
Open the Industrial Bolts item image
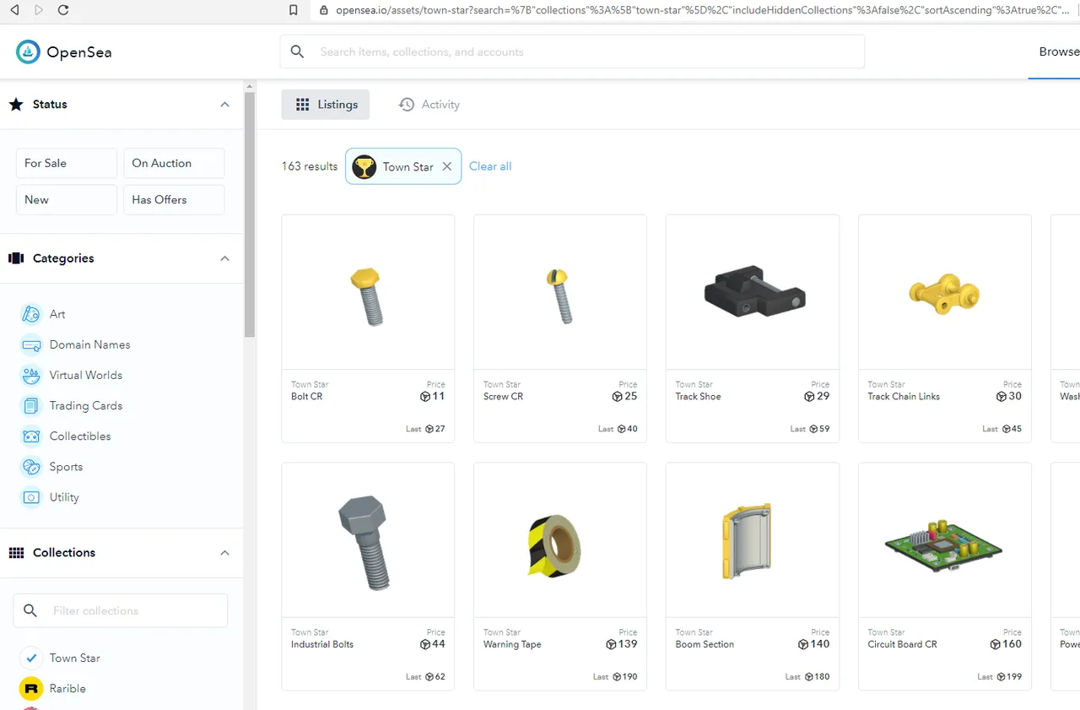click(368, 539)
